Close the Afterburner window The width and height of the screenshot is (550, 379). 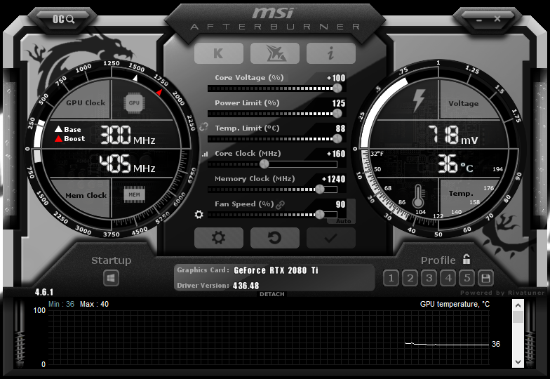click(497, 19)
